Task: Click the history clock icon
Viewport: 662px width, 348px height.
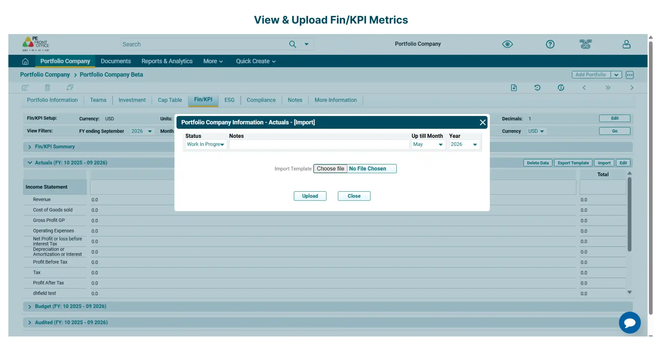Action: pyautogui.click(x=537, y=88)
